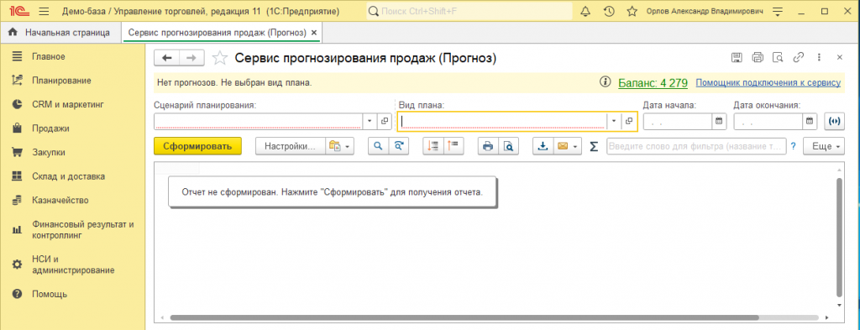This screenshot has width=860, height=330.
Task: Add the report to favorites with the star
Action: (220, 58)
